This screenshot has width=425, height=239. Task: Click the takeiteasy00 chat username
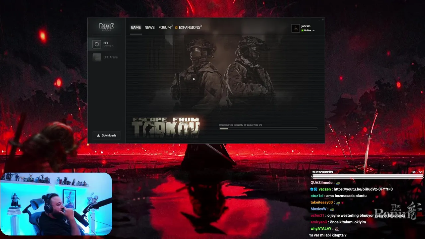tap(321, 202)
